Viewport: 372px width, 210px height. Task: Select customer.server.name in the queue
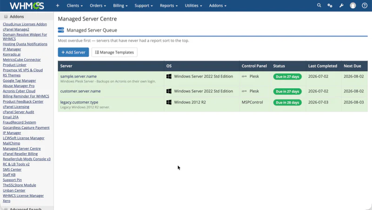[x=80, y=91]
